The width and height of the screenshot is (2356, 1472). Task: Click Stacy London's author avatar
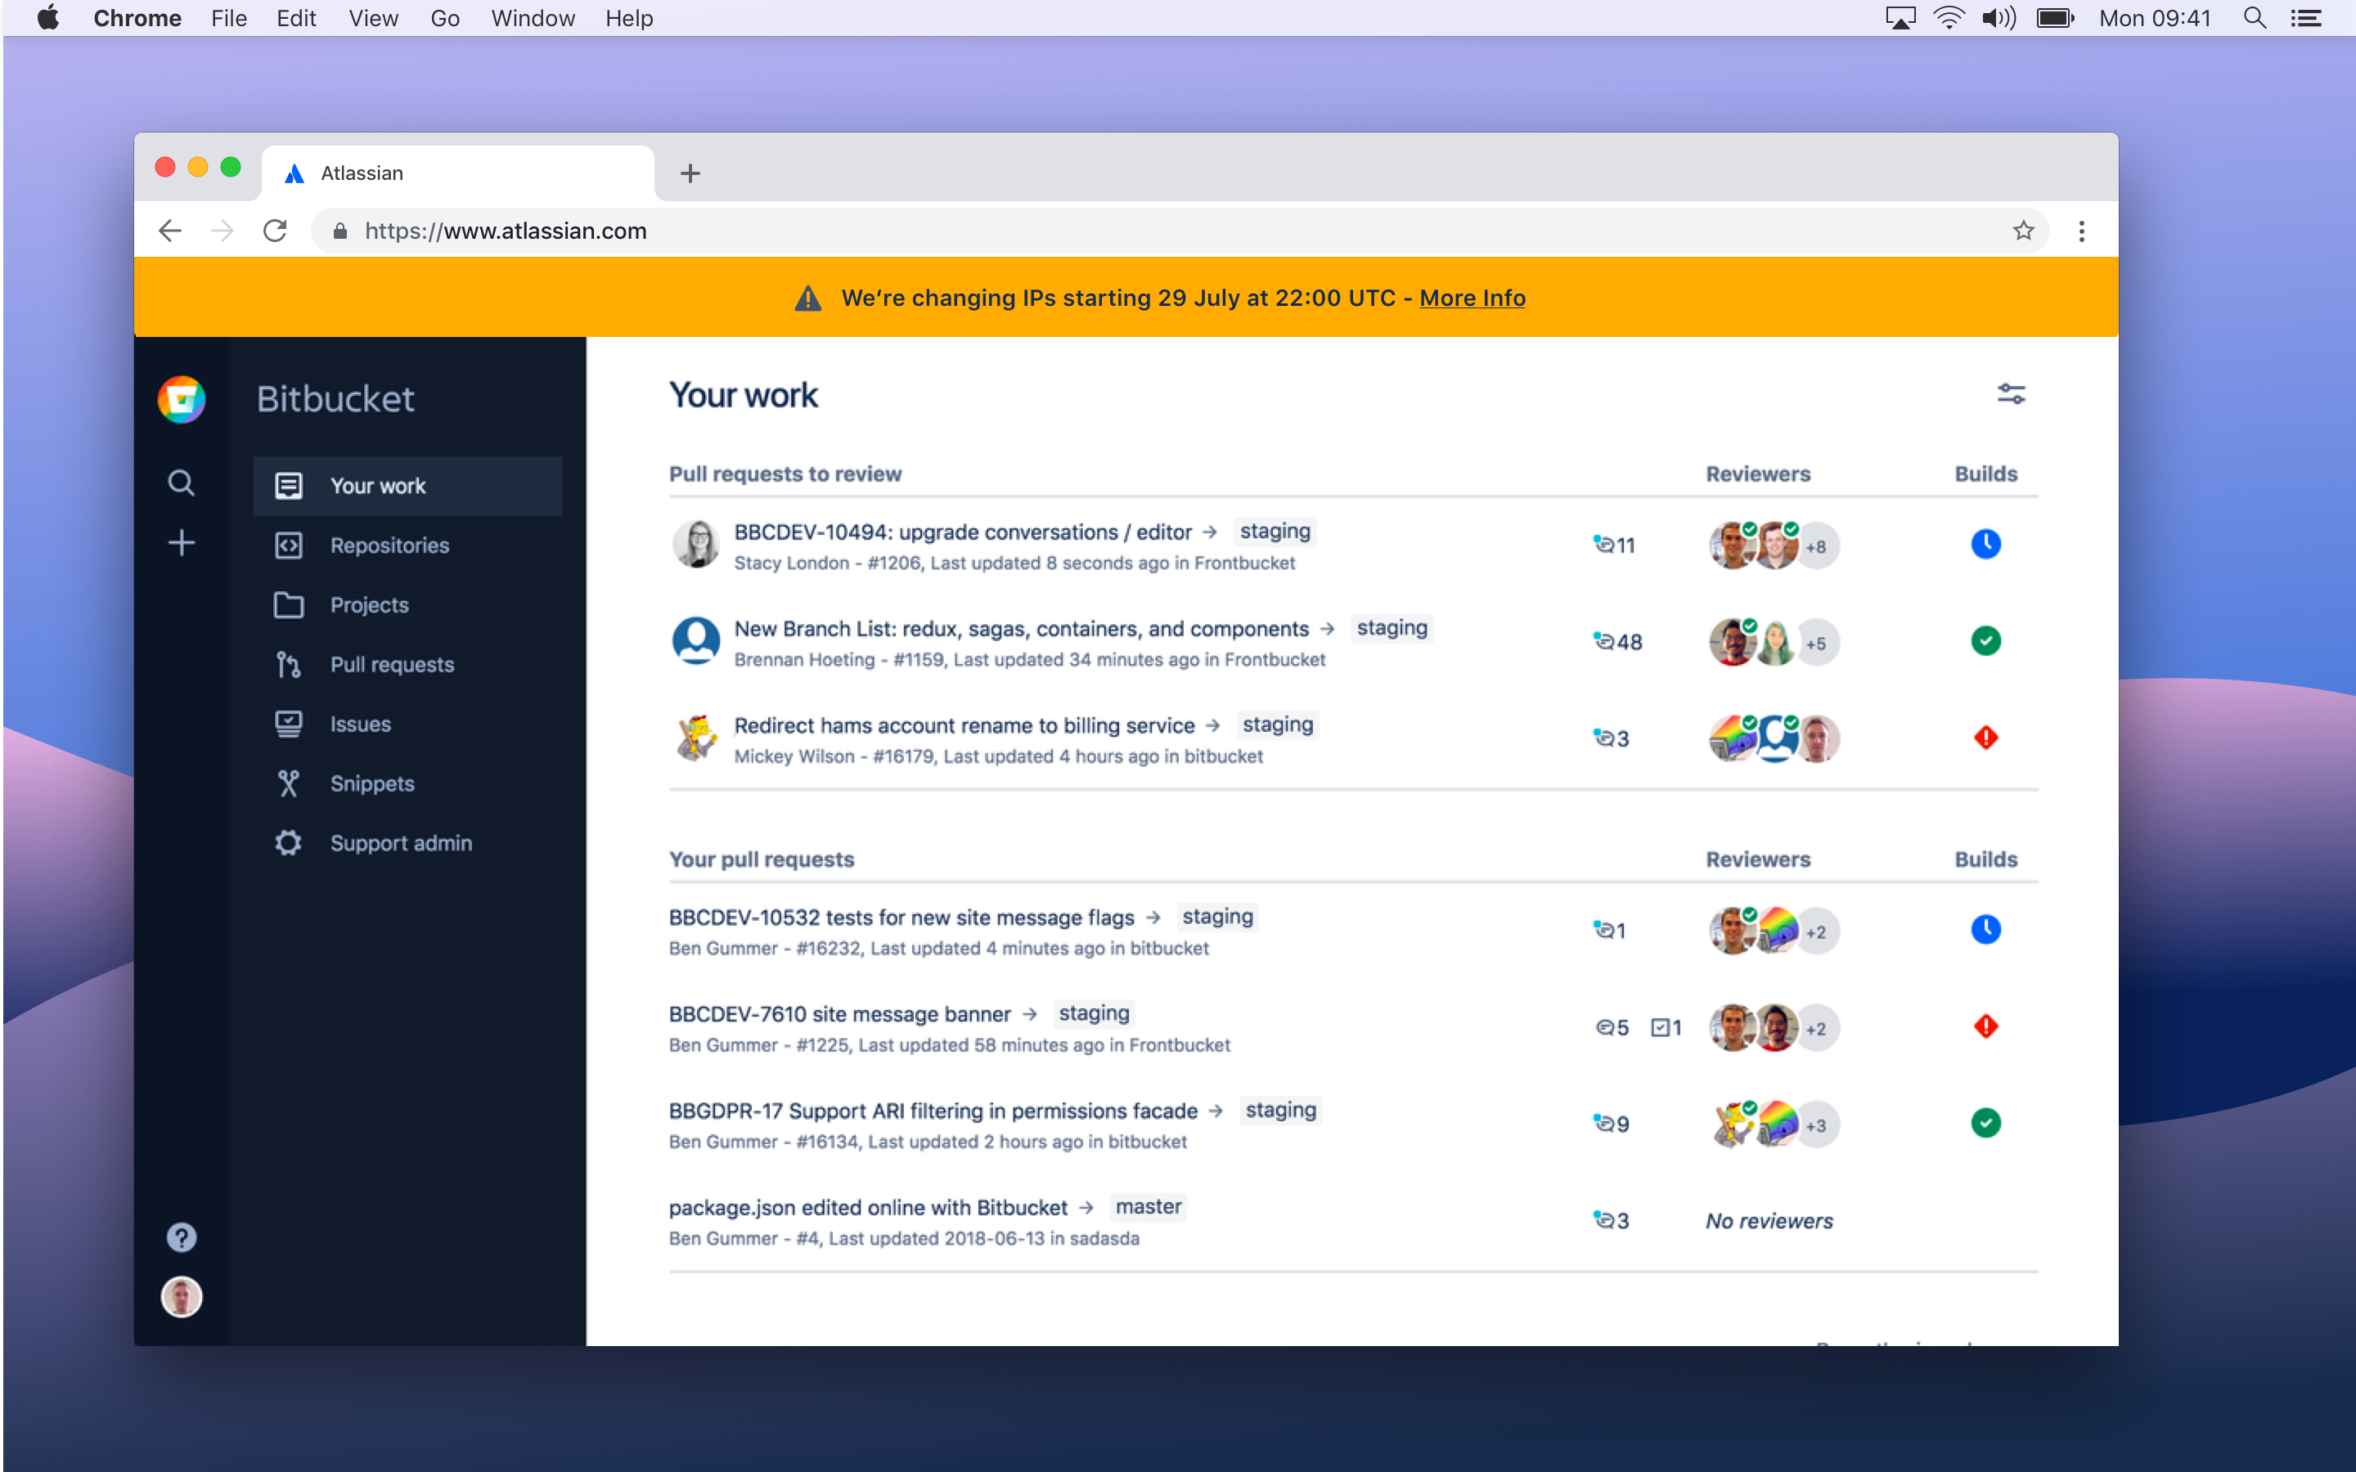click(x=696, y=544)
